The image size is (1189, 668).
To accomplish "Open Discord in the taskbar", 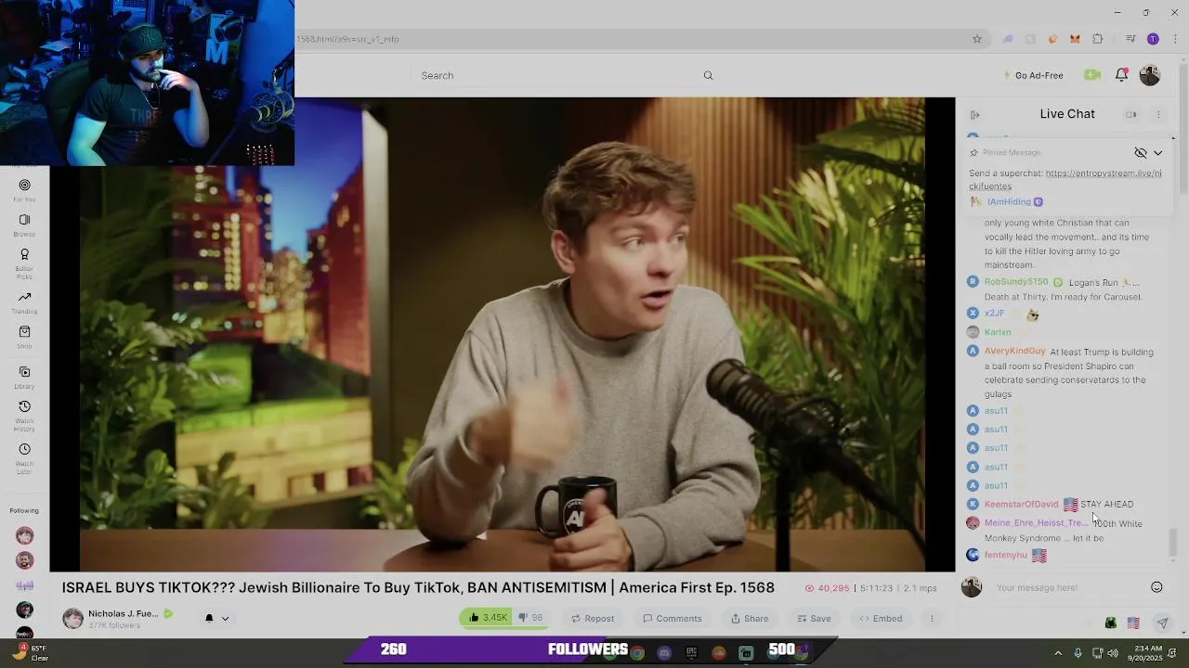I will (x=664, y=653).
